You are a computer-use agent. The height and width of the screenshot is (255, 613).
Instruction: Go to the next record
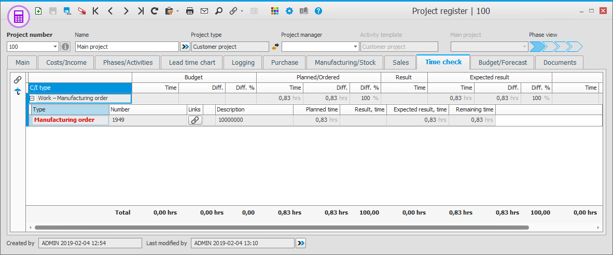pos(126,11)
